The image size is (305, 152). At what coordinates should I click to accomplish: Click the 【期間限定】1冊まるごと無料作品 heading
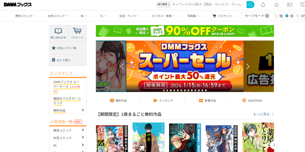pos(129,114)
